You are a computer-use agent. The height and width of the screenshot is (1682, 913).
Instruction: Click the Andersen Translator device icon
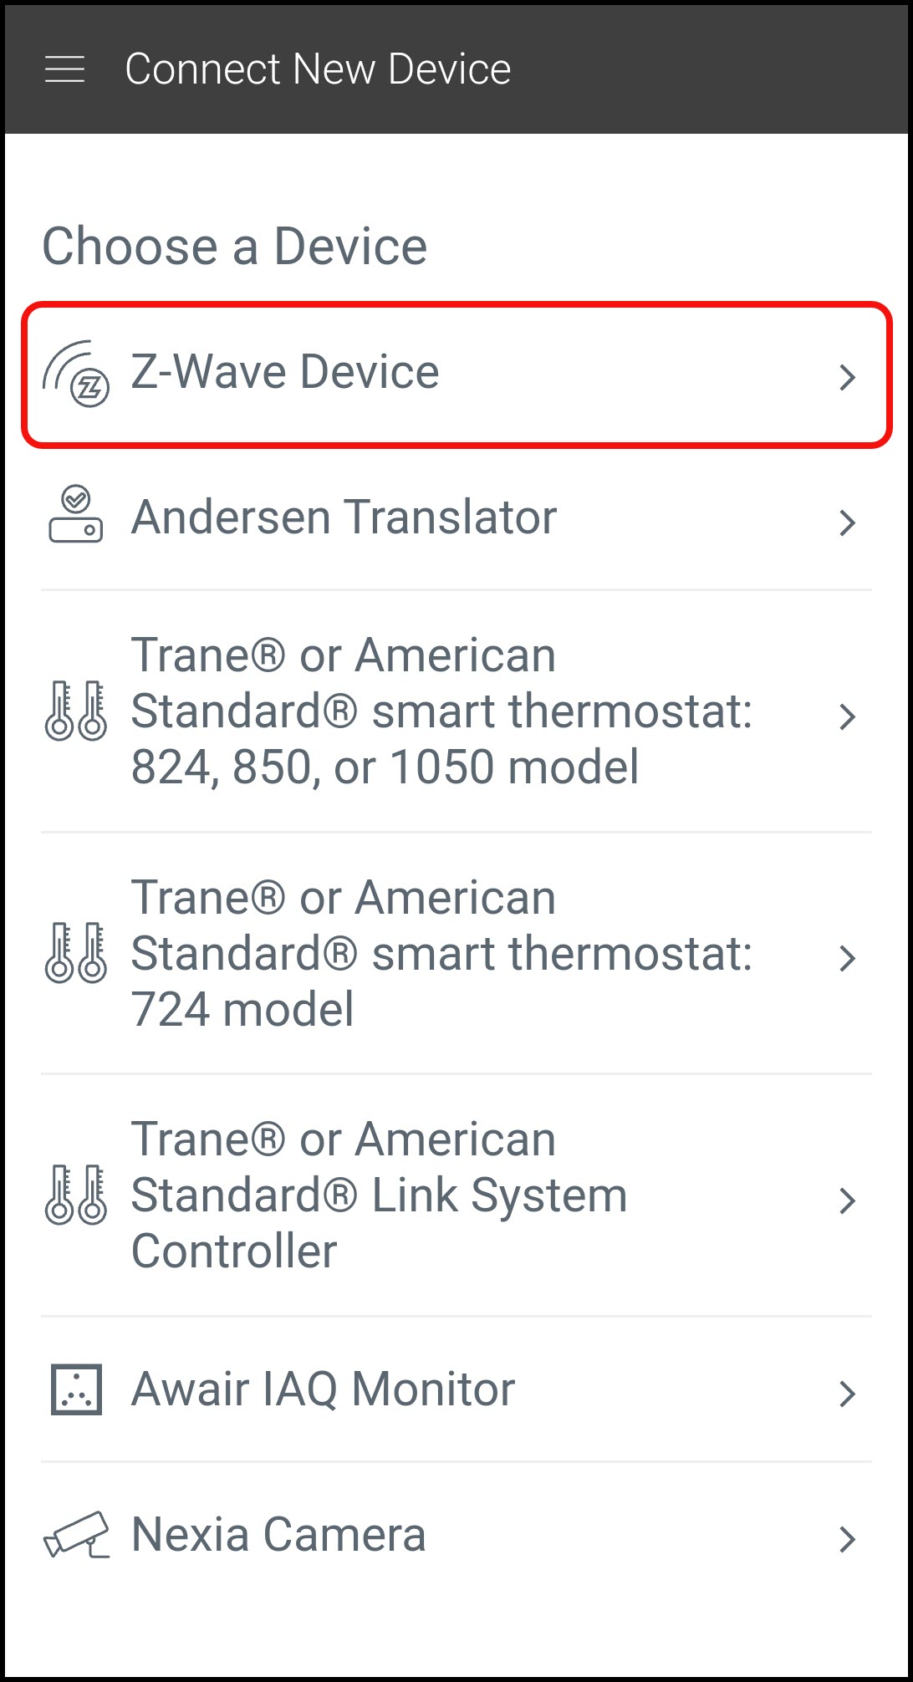pos(75,516)
